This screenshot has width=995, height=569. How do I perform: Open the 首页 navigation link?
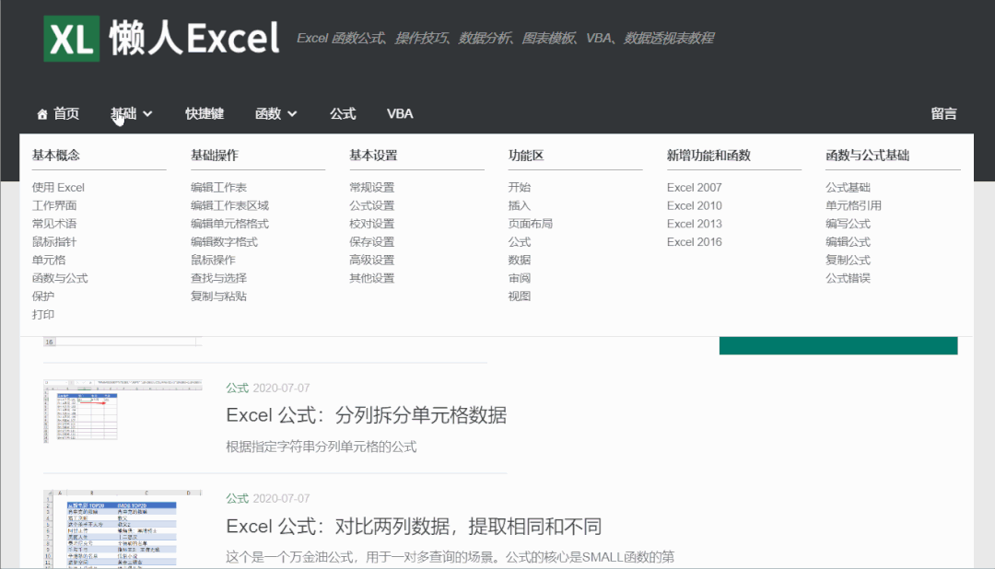click(66, 113)
